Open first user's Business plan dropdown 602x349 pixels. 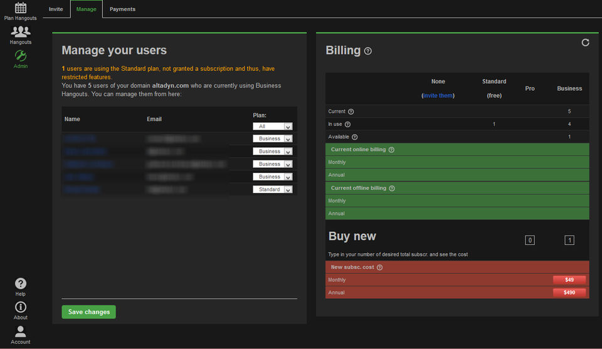(272, 138)
